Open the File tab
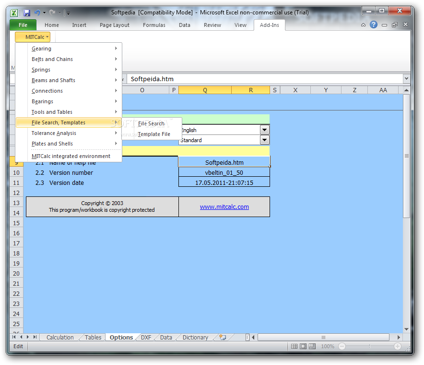This screenshot has width=424, height=365. (23, 25)
